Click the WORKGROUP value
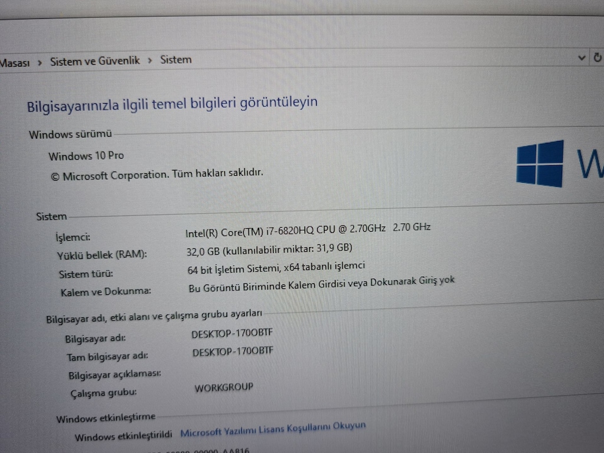604x453 pixels. pyautogui.click(x=224, y=387)
